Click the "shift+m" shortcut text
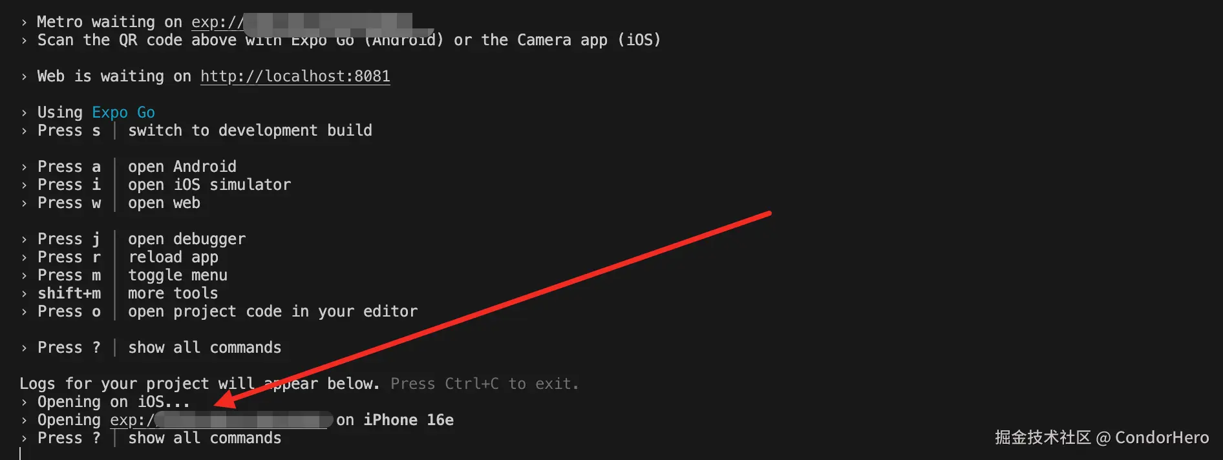Screen dimensions: 1223x460 pyautogui.click(x=69, y=293)
